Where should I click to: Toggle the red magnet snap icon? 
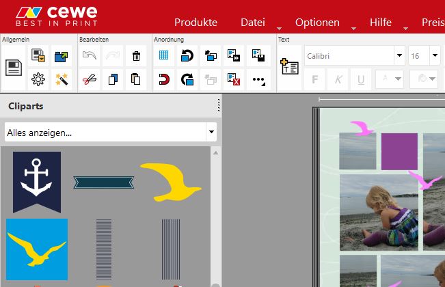coord(164,79)
